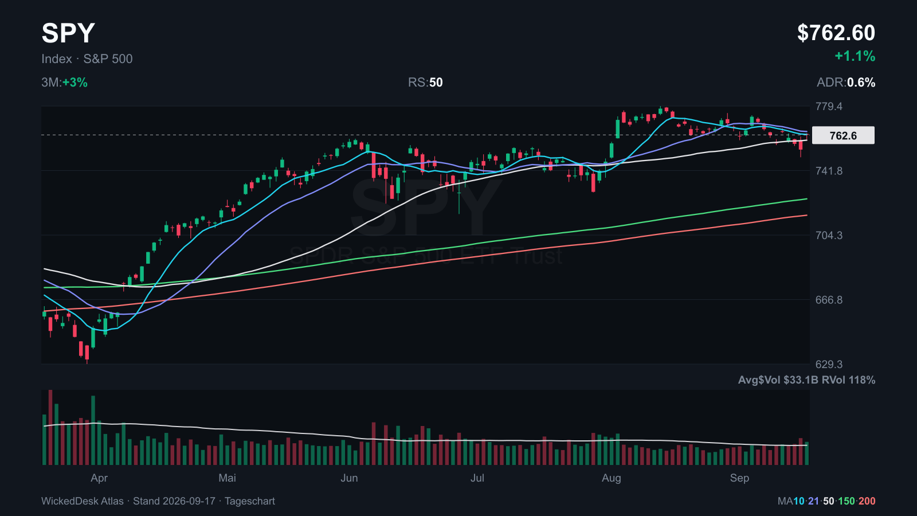Click the cyan 10 in the MA legend

coord(799,501)
